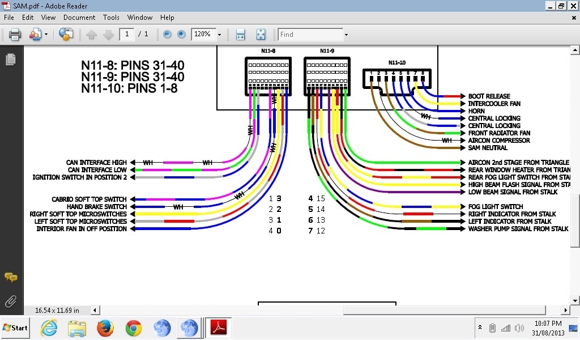Open the Tools menu
Image resolution: width=580 pixels, height=340 pixels.
pyautogui.click(x=111, y=18)
